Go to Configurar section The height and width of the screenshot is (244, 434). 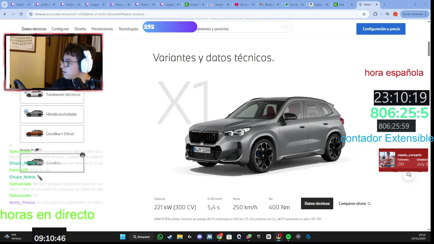point(60,29)
